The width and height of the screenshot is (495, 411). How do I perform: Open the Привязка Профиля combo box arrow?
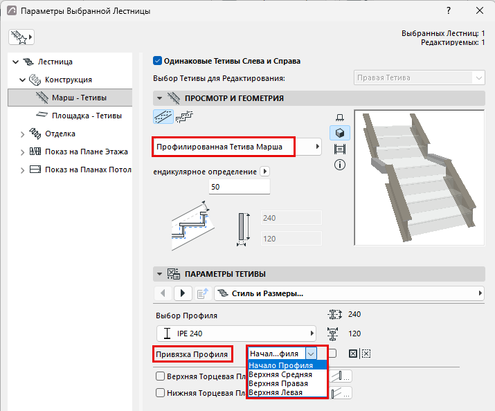(311, 354)
